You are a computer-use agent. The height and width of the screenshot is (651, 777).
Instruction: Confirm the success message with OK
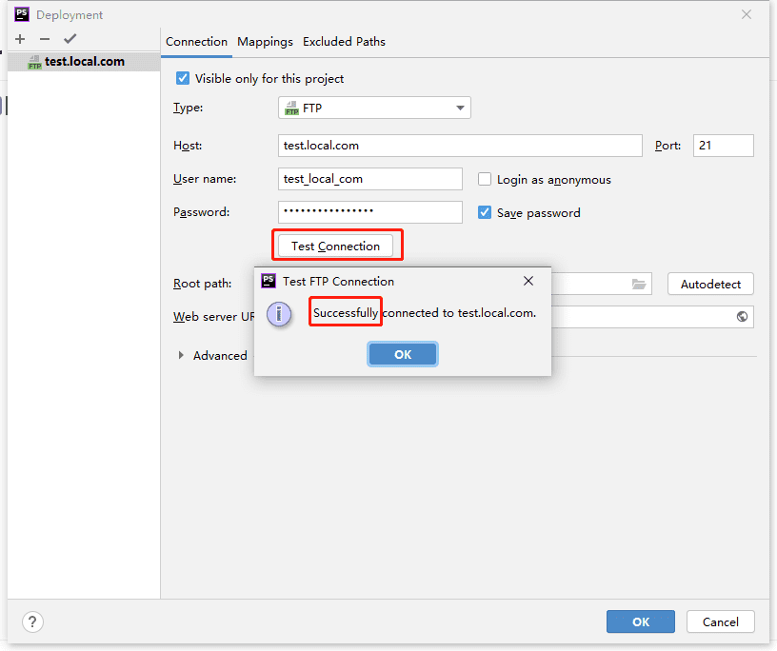(403, 354)
